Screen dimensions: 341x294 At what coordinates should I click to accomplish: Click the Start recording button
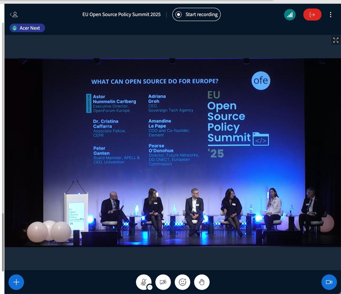196,15
